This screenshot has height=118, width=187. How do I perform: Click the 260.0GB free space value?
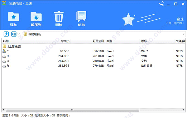click(98, 61)
